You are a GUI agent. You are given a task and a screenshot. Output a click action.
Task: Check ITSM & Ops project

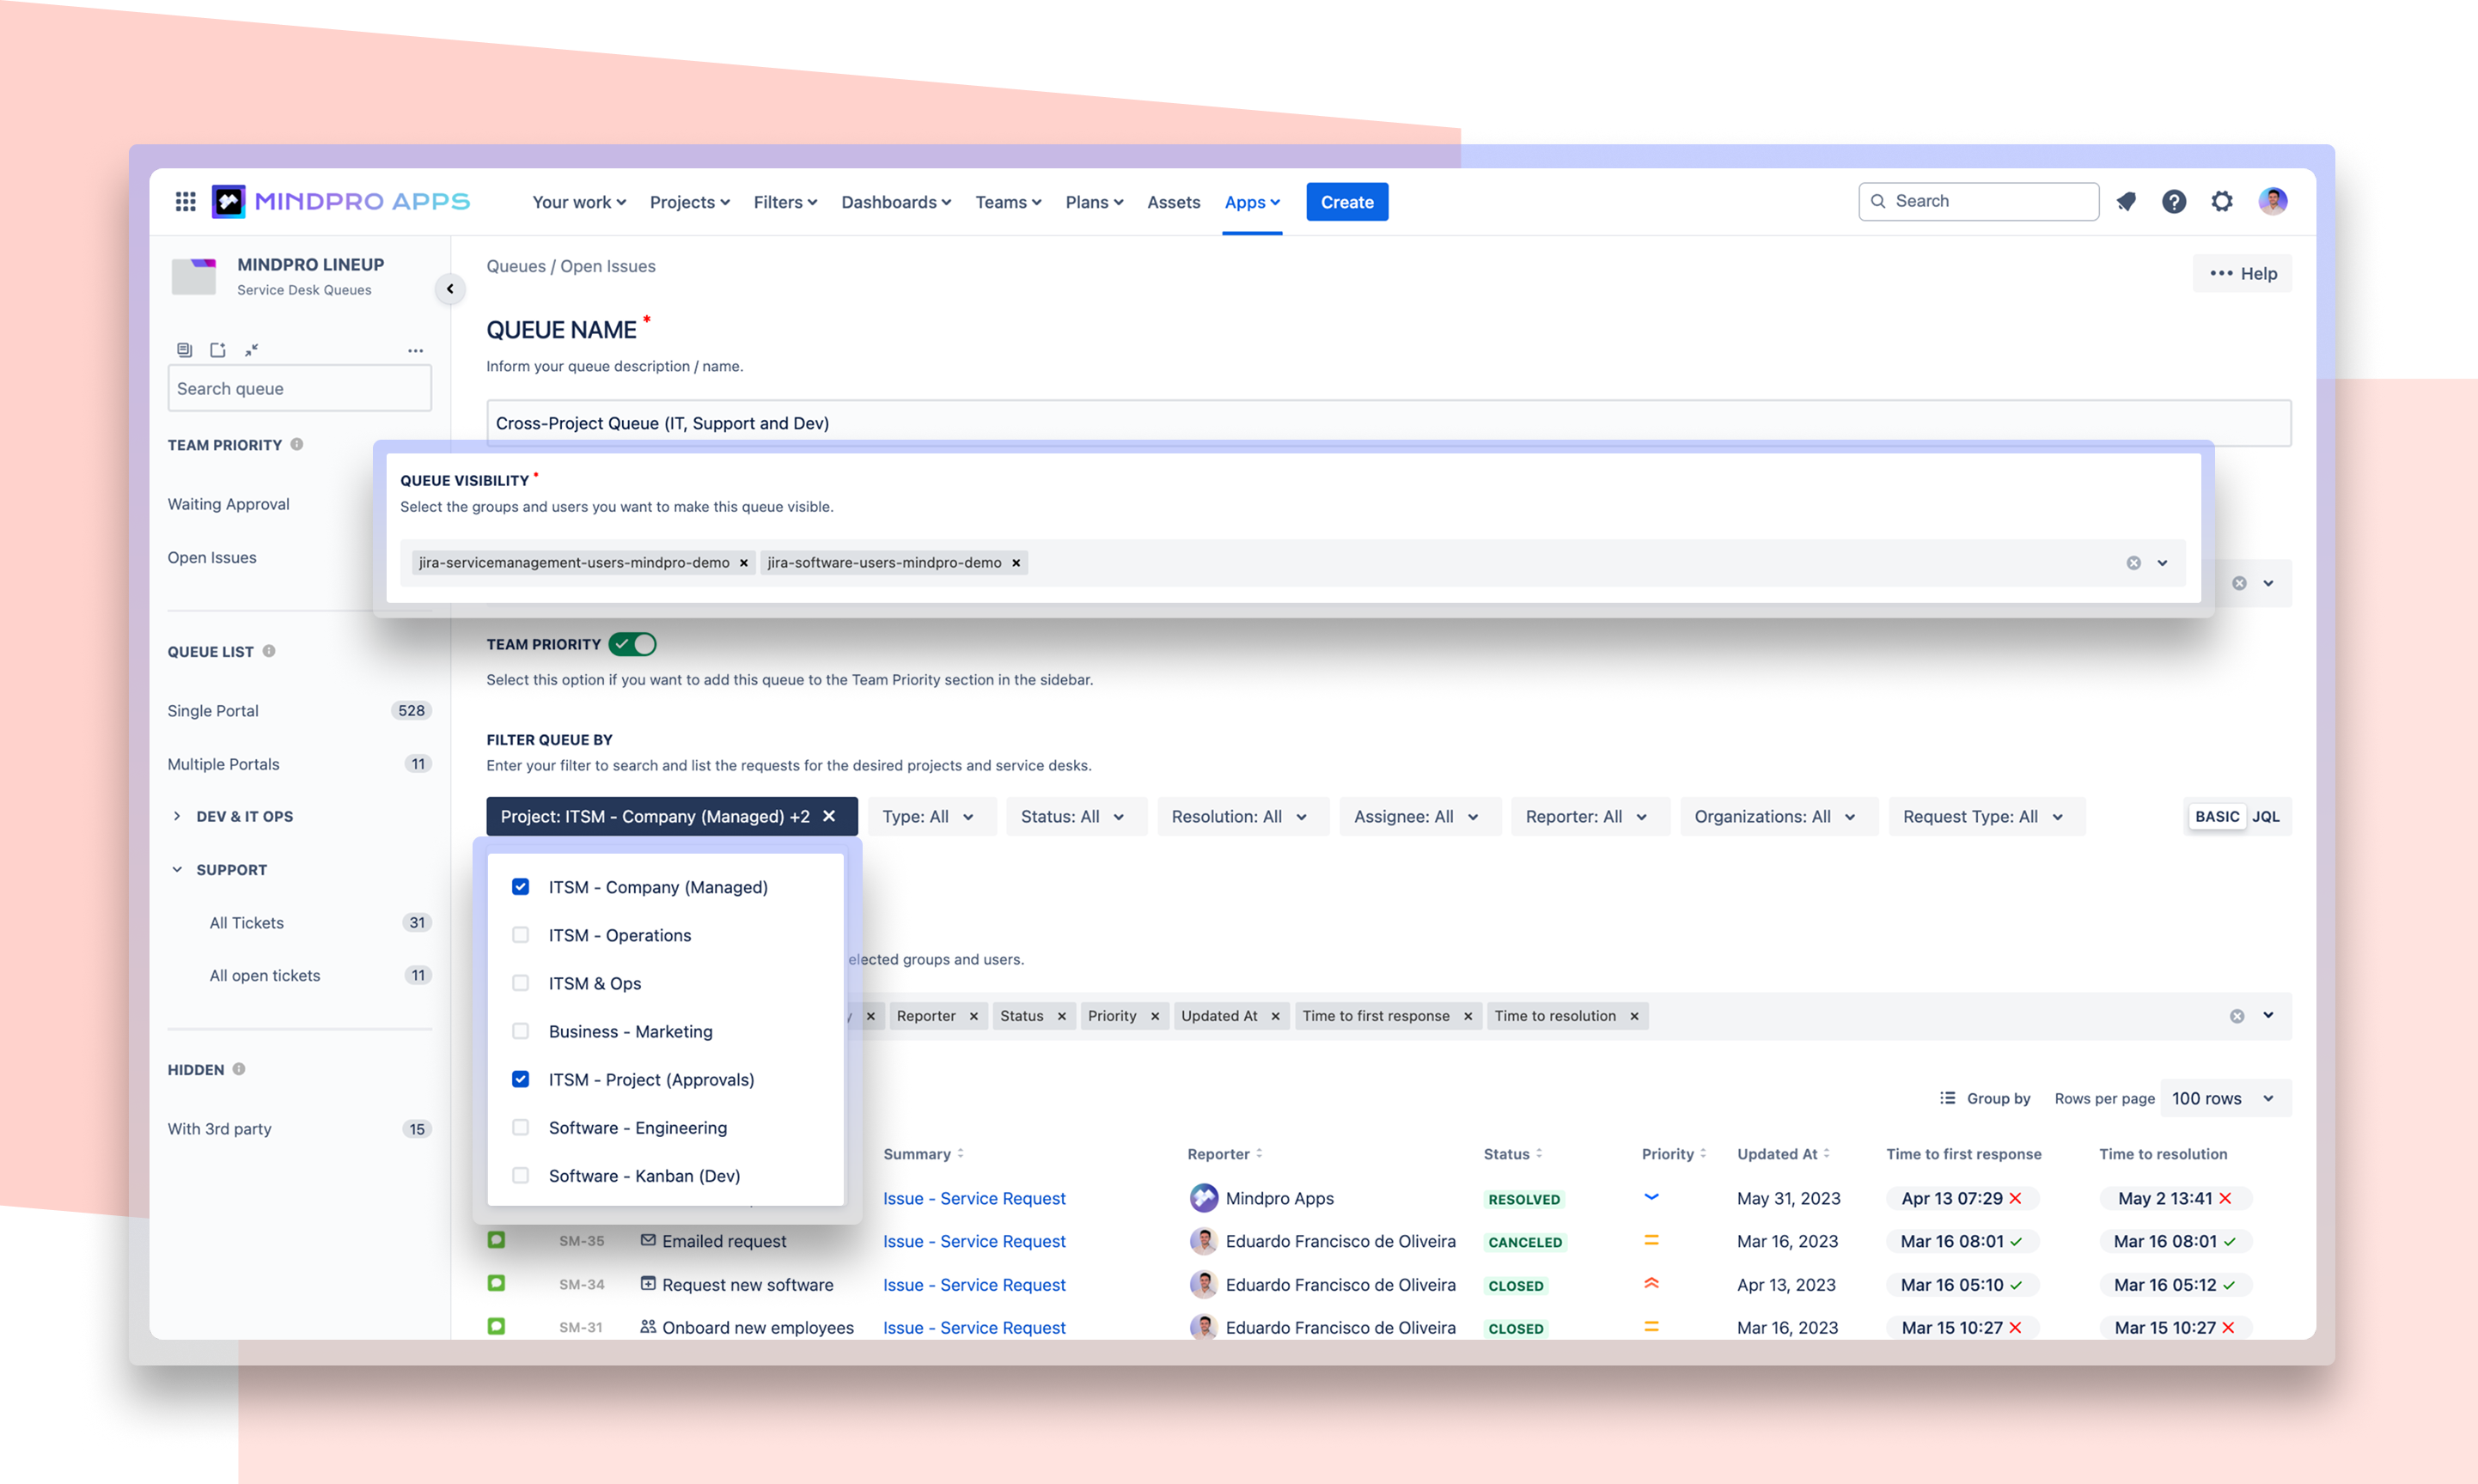click(520, 983)
